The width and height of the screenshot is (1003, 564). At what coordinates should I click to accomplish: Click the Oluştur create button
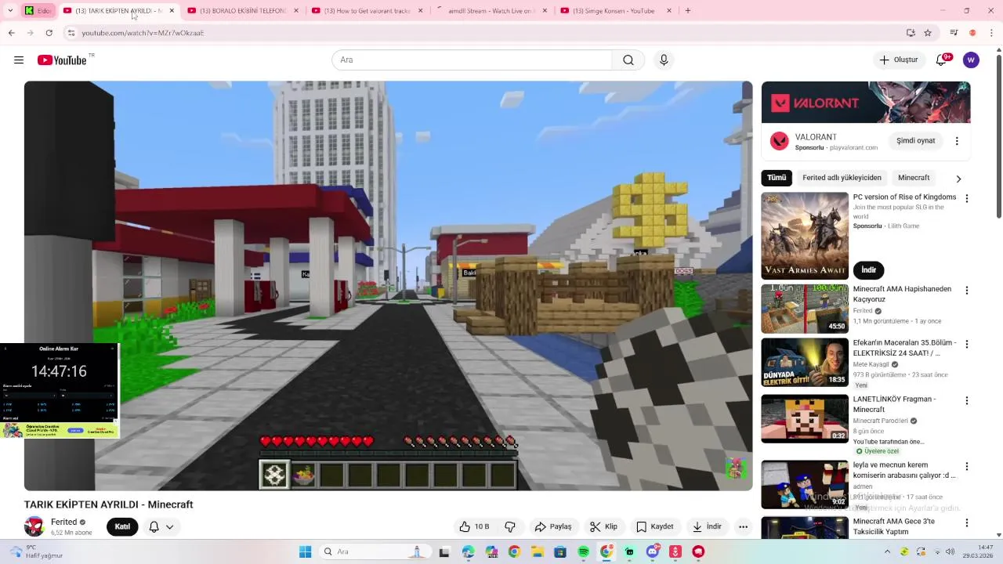point(898,60)
